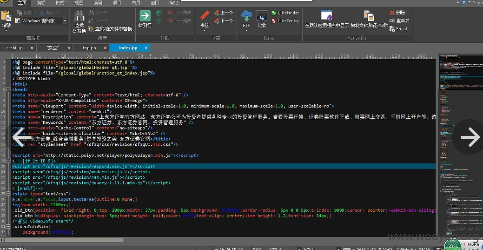483x250 pixels.
Task: Click Rename (重命名) active file
Action: coord(399,20)
